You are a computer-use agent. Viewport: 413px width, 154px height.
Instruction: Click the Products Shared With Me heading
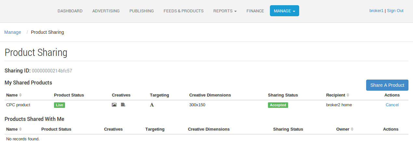[34, 119]
